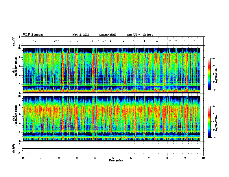Select the "start UT = 12:10: 1" text

click(139, 35)
